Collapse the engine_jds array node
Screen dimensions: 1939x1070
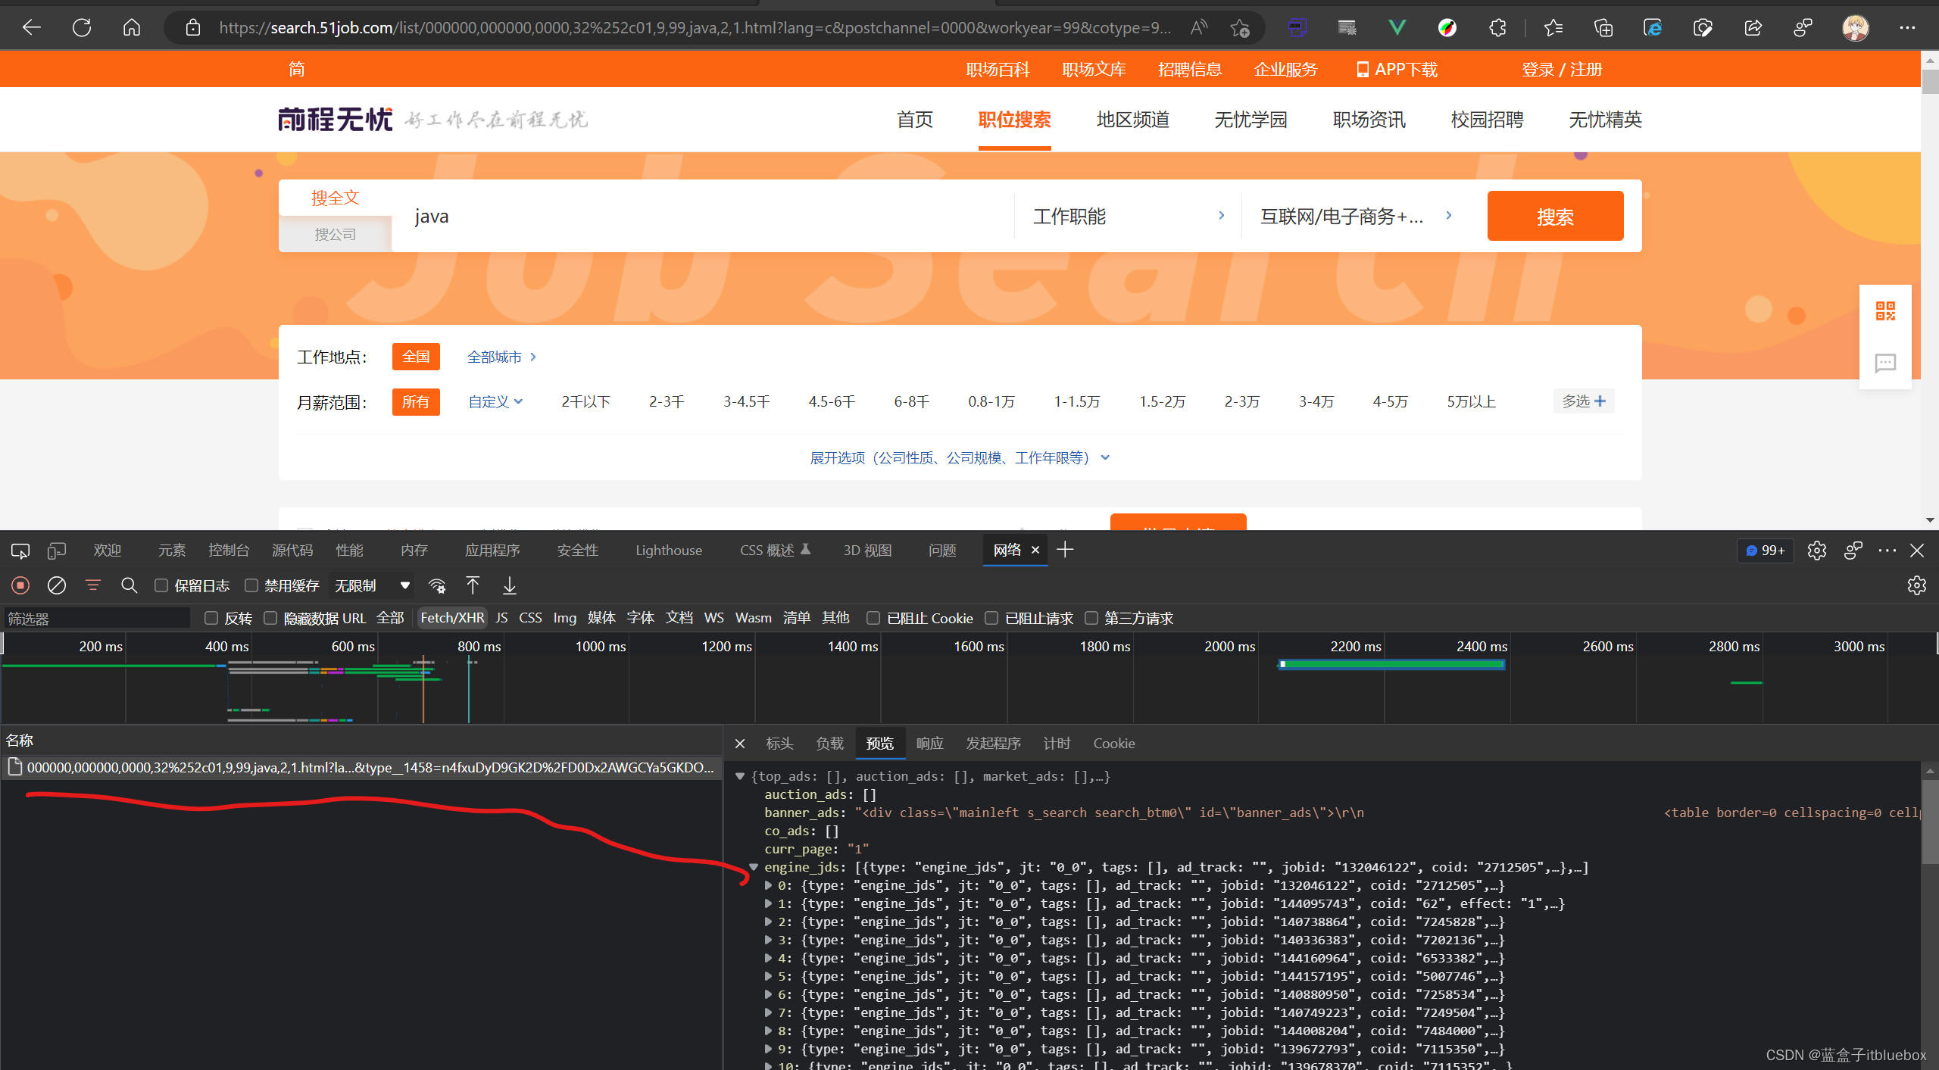click(x=754, y=867)
